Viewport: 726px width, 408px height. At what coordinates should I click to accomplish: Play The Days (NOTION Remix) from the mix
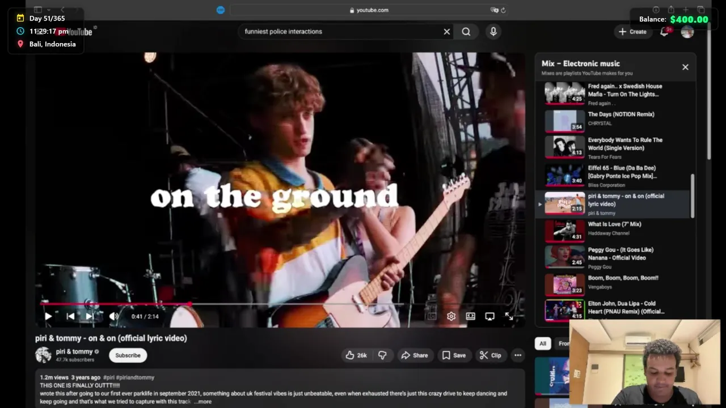(616, 120)
